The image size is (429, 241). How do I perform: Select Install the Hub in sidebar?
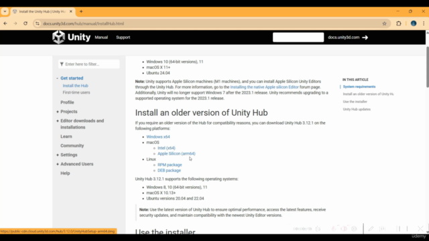pos(75,86)
